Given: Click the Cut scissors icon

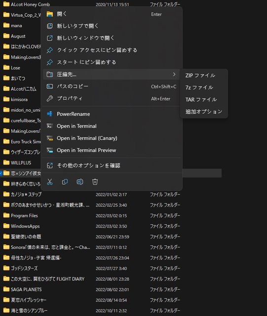Looking at the screenshot, I should [x=49, y=182].
